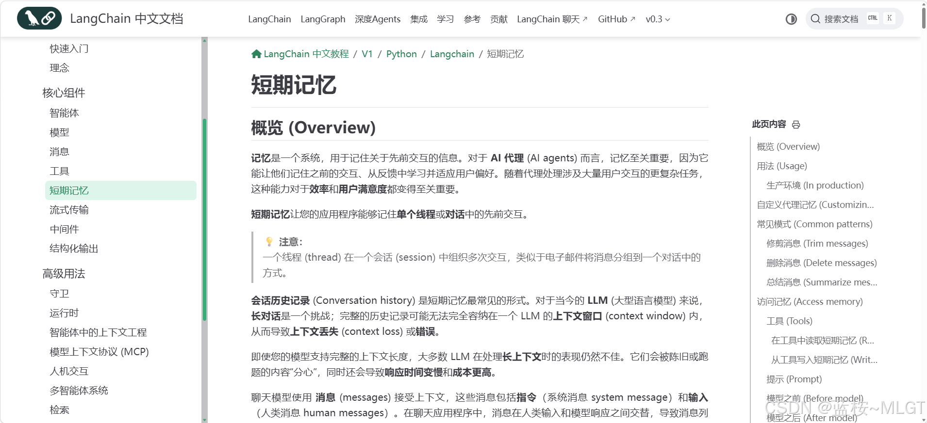The height and width of the screenshot is (423, 927).
Task: Open the 学习 menu item
Action: (446, 19)
